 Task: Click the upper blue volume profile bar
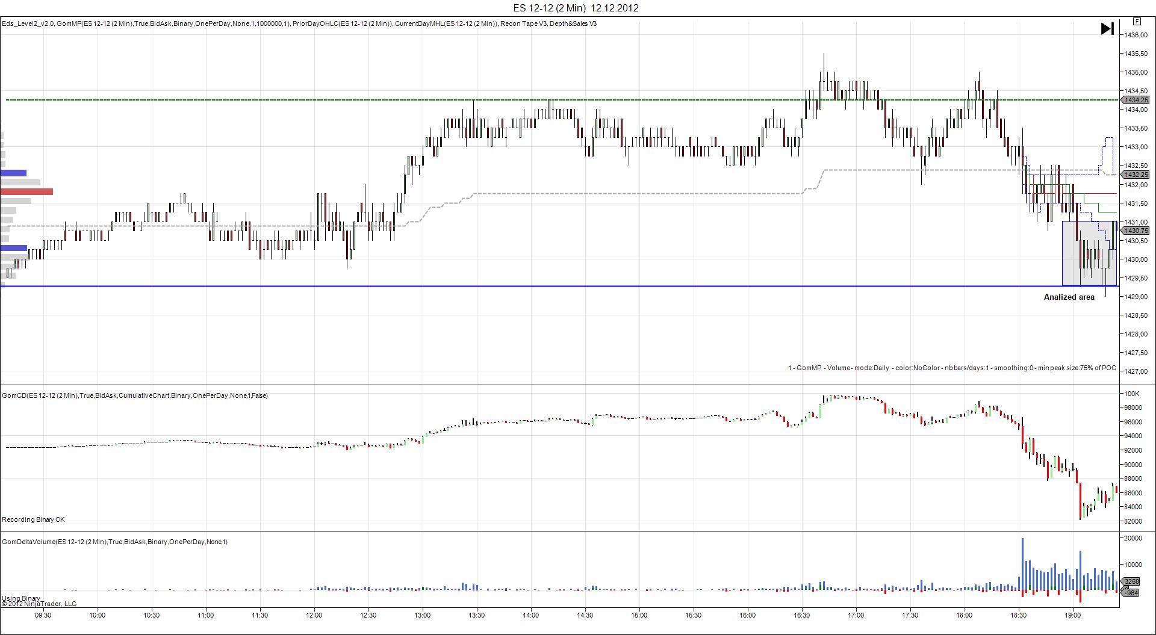click(x=13, y=173)
